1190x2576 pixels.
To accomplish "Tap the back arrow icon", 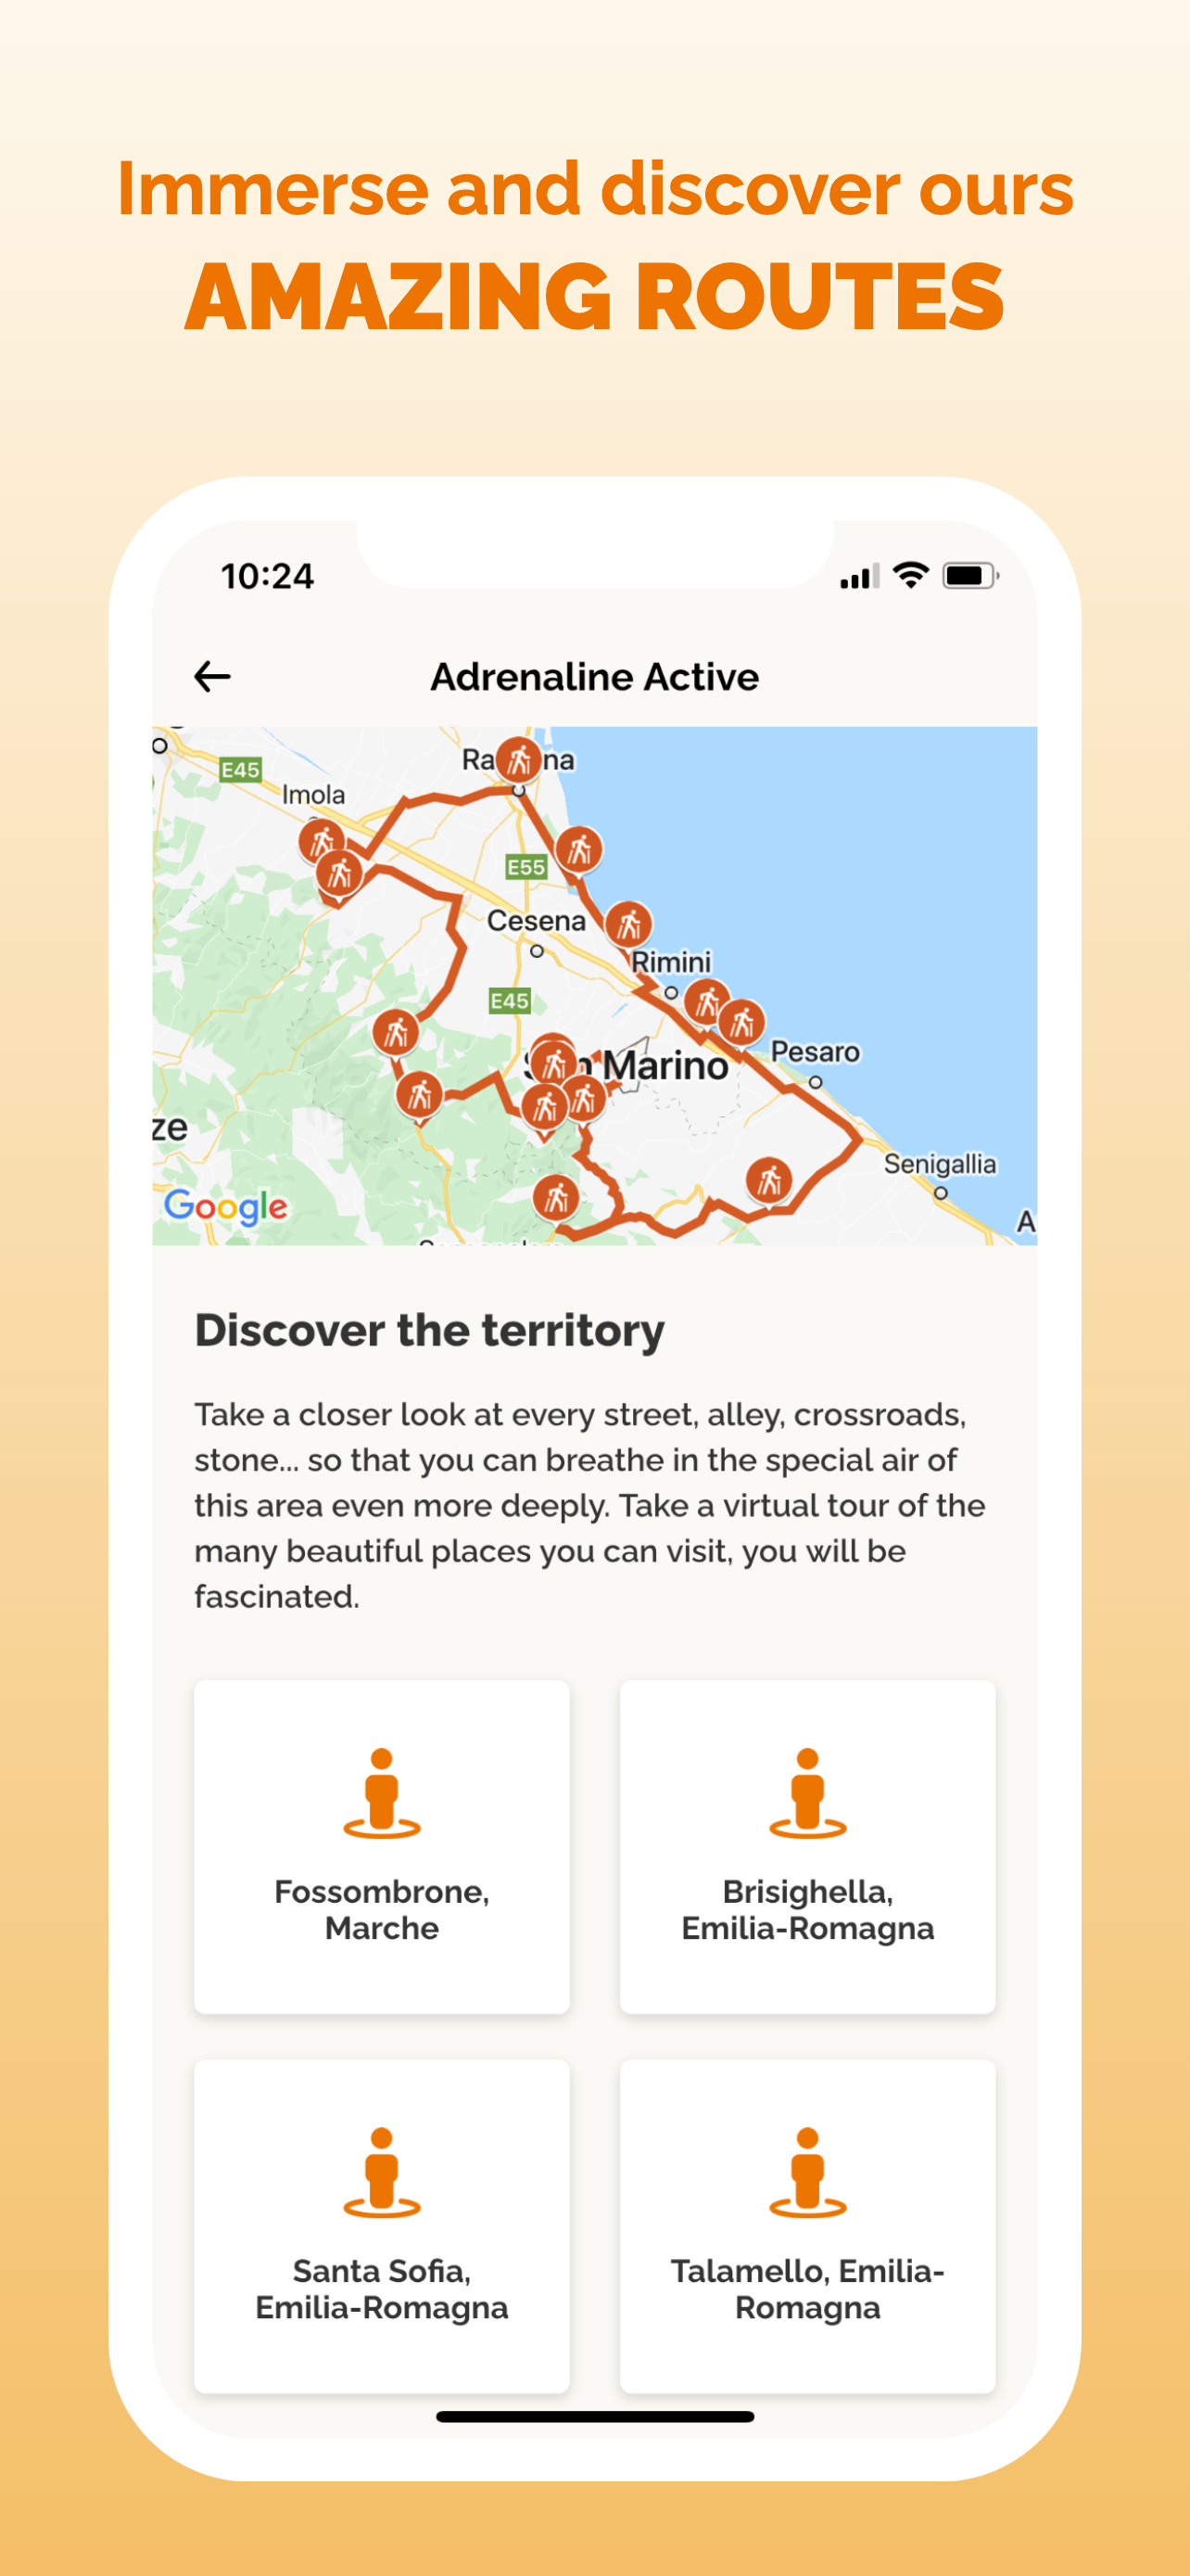I will pyautogui.click(x=212, y=677).
